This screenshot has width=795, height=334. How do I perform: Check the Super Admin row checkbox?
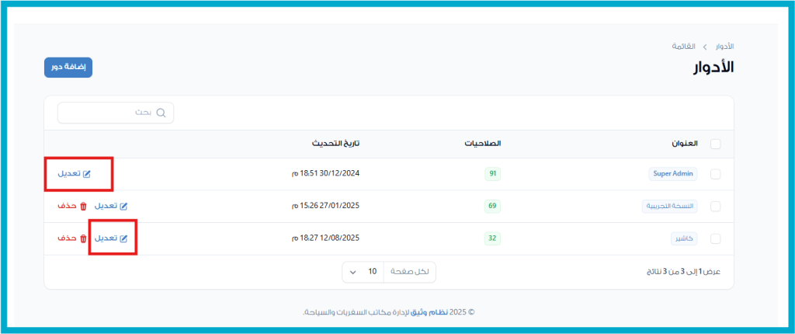coord(715,174)
